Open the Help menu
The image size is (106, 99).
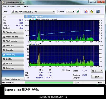(x=26, y=7)
